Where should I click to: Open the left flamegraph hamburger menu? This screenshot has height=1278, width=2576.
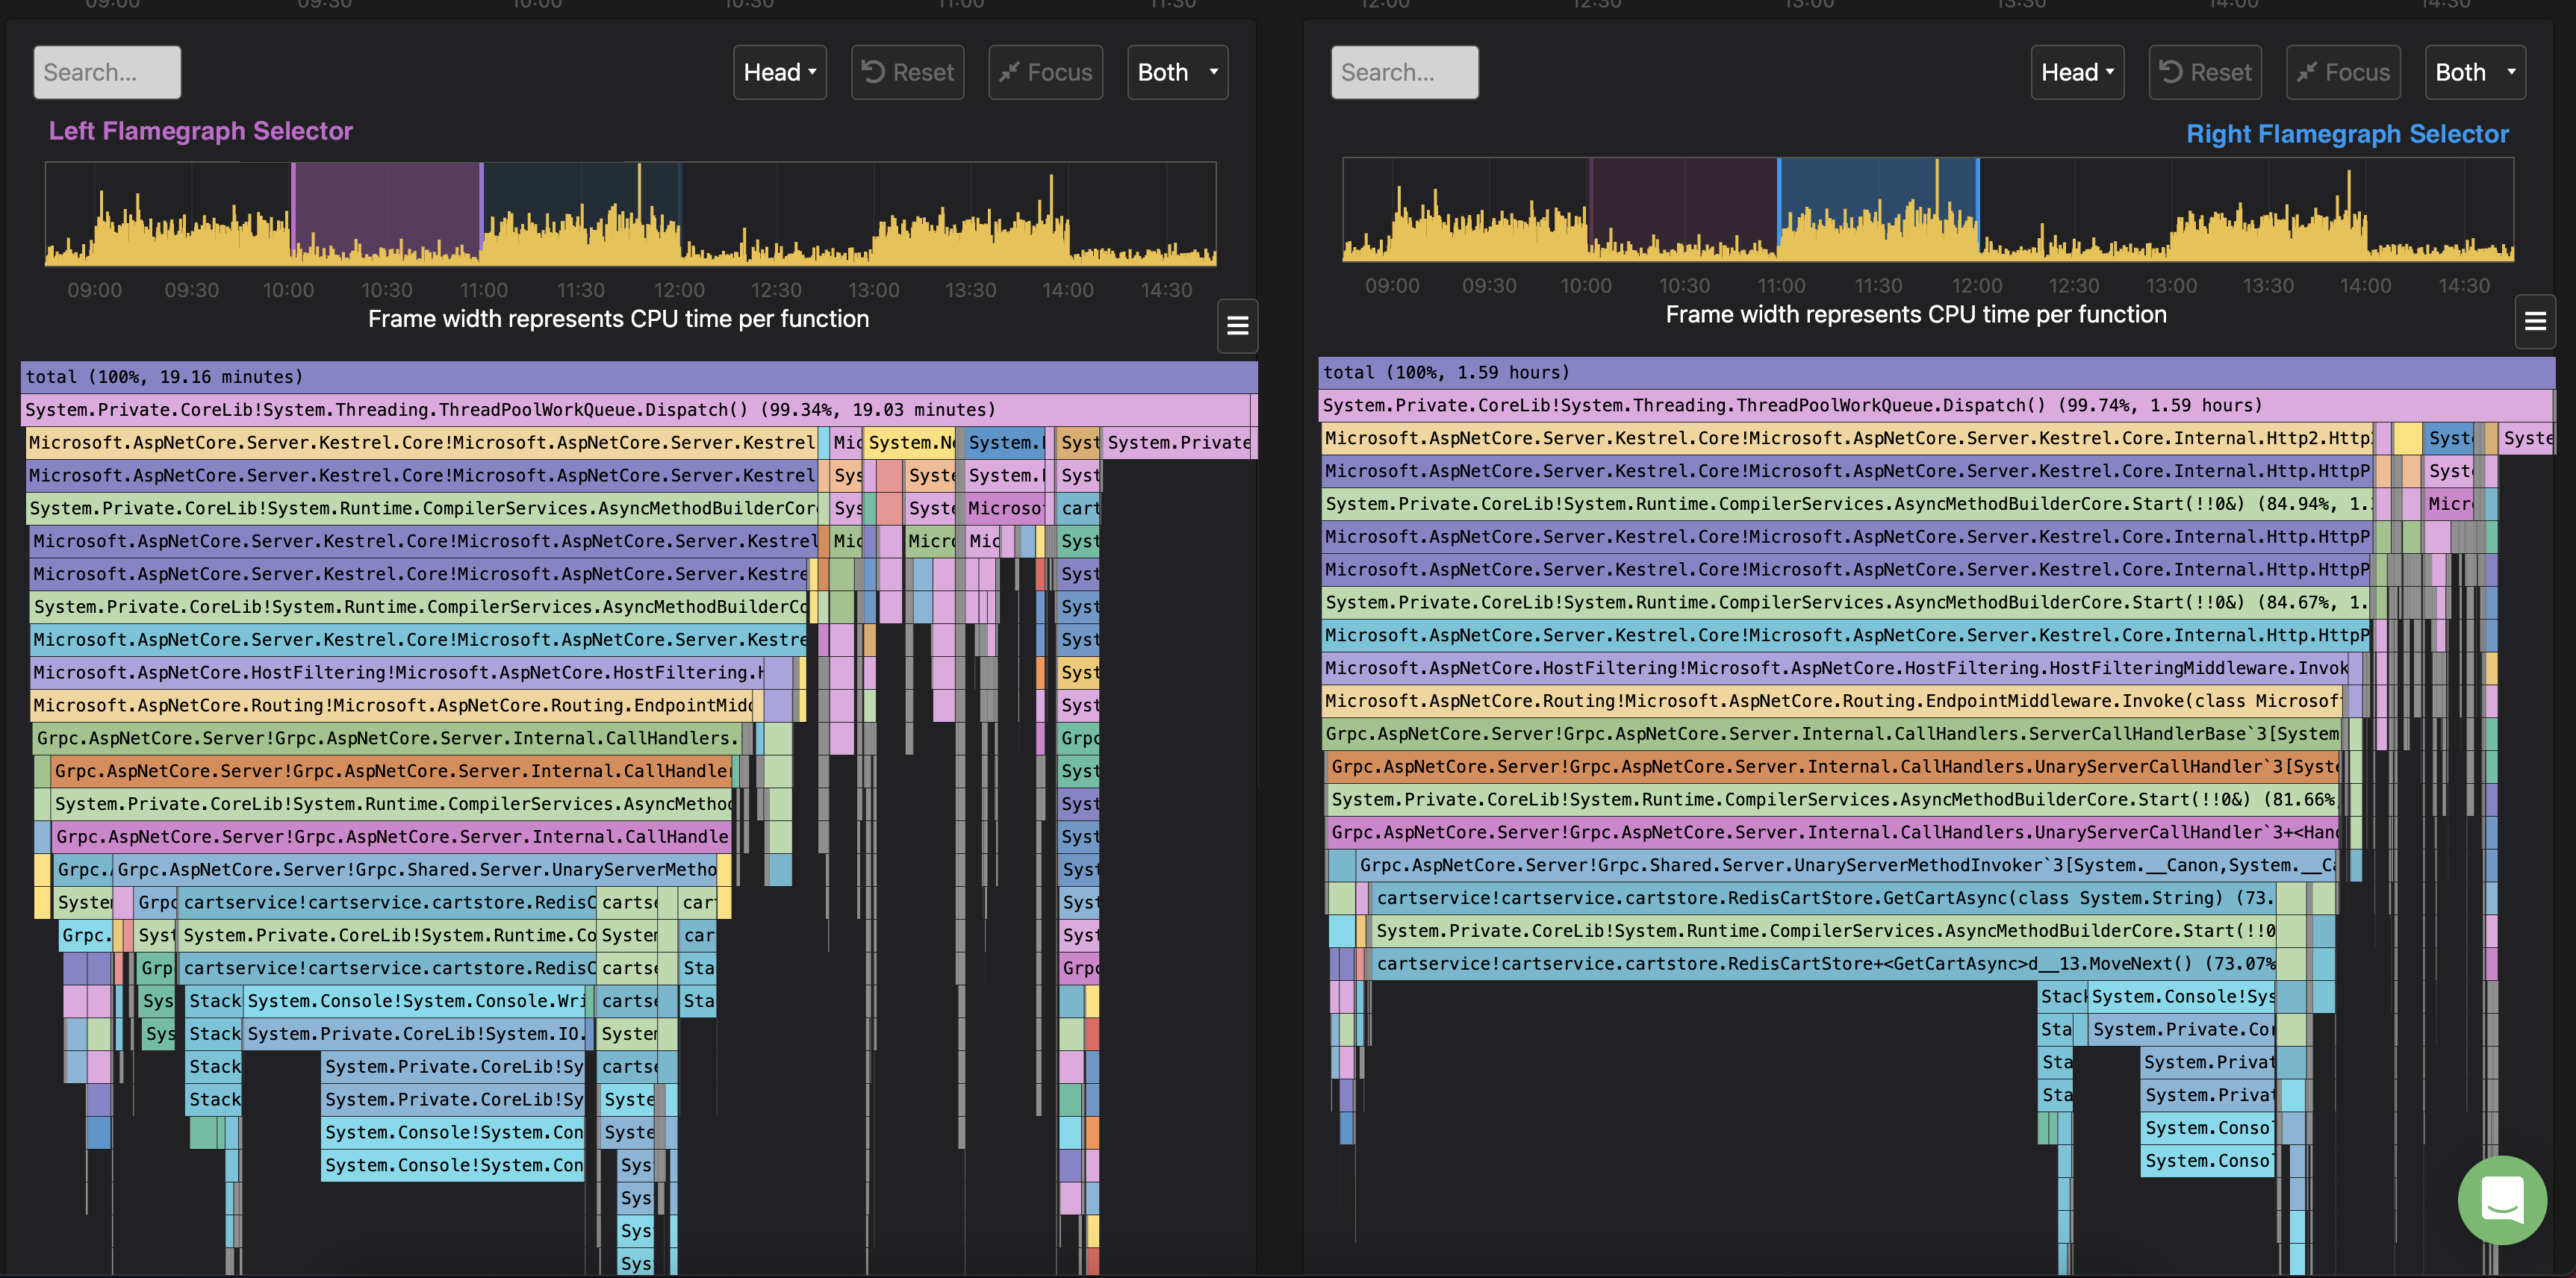1237,326
